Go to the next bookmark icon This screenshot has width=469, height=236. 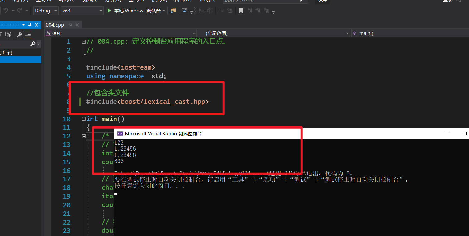(258, 11)
